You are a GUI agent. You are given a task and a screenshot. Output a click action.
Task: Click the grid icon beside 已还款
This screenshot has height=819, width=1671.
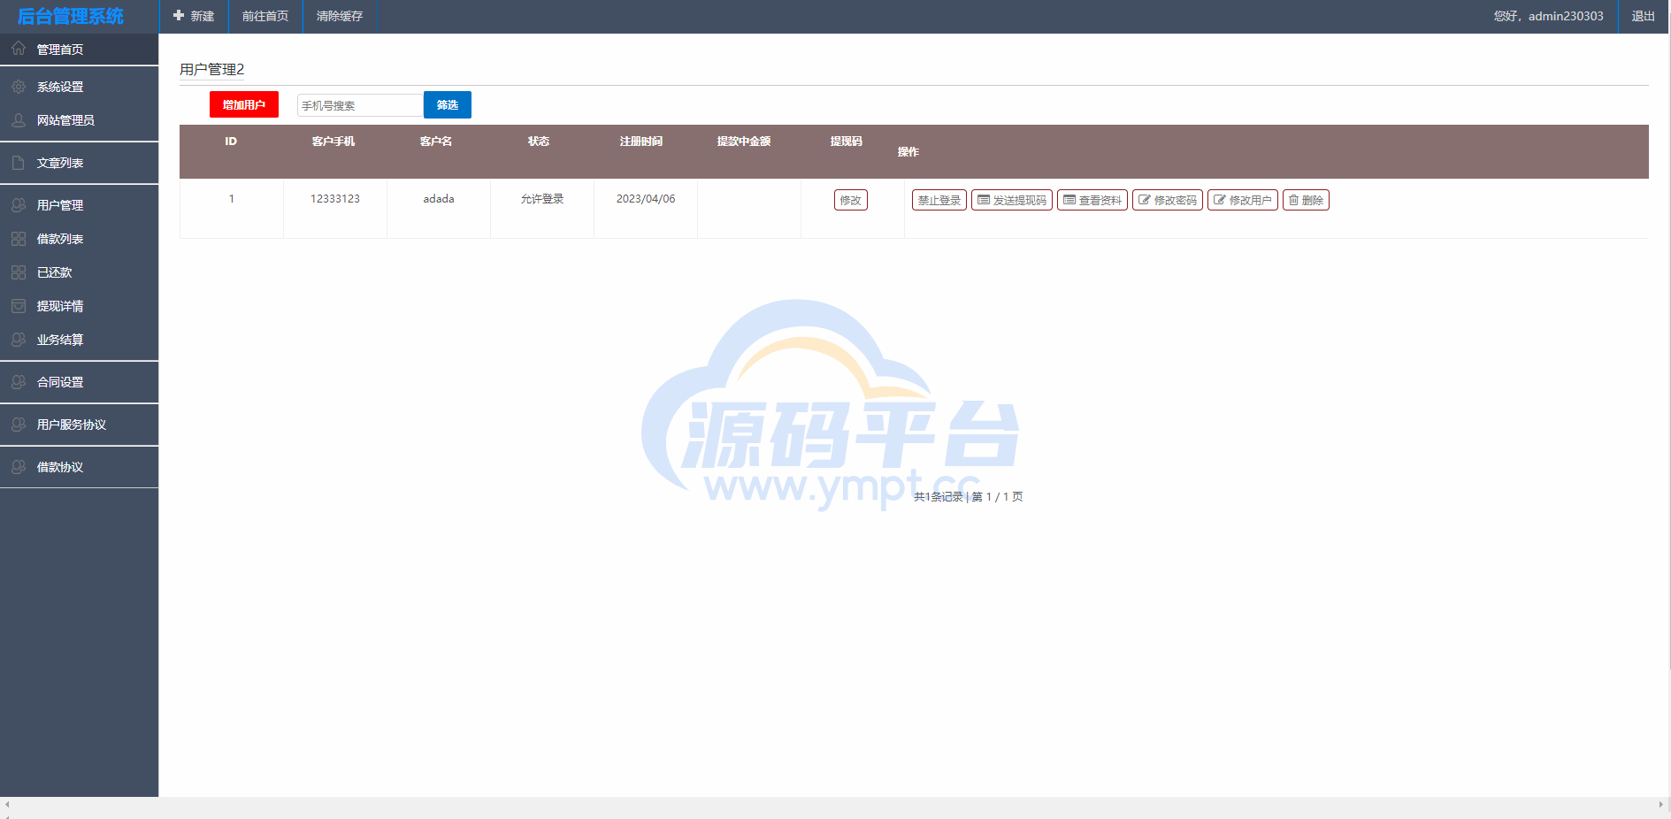click(x=19, y=272)
